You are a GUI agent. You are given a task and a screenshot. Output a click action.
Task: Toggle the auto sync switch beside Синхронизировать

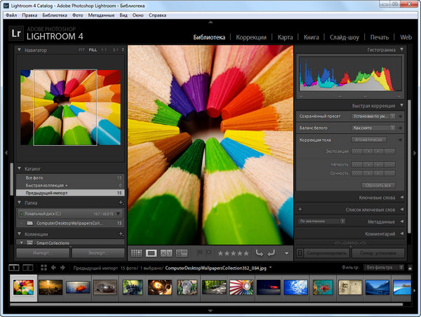point(300,253)
